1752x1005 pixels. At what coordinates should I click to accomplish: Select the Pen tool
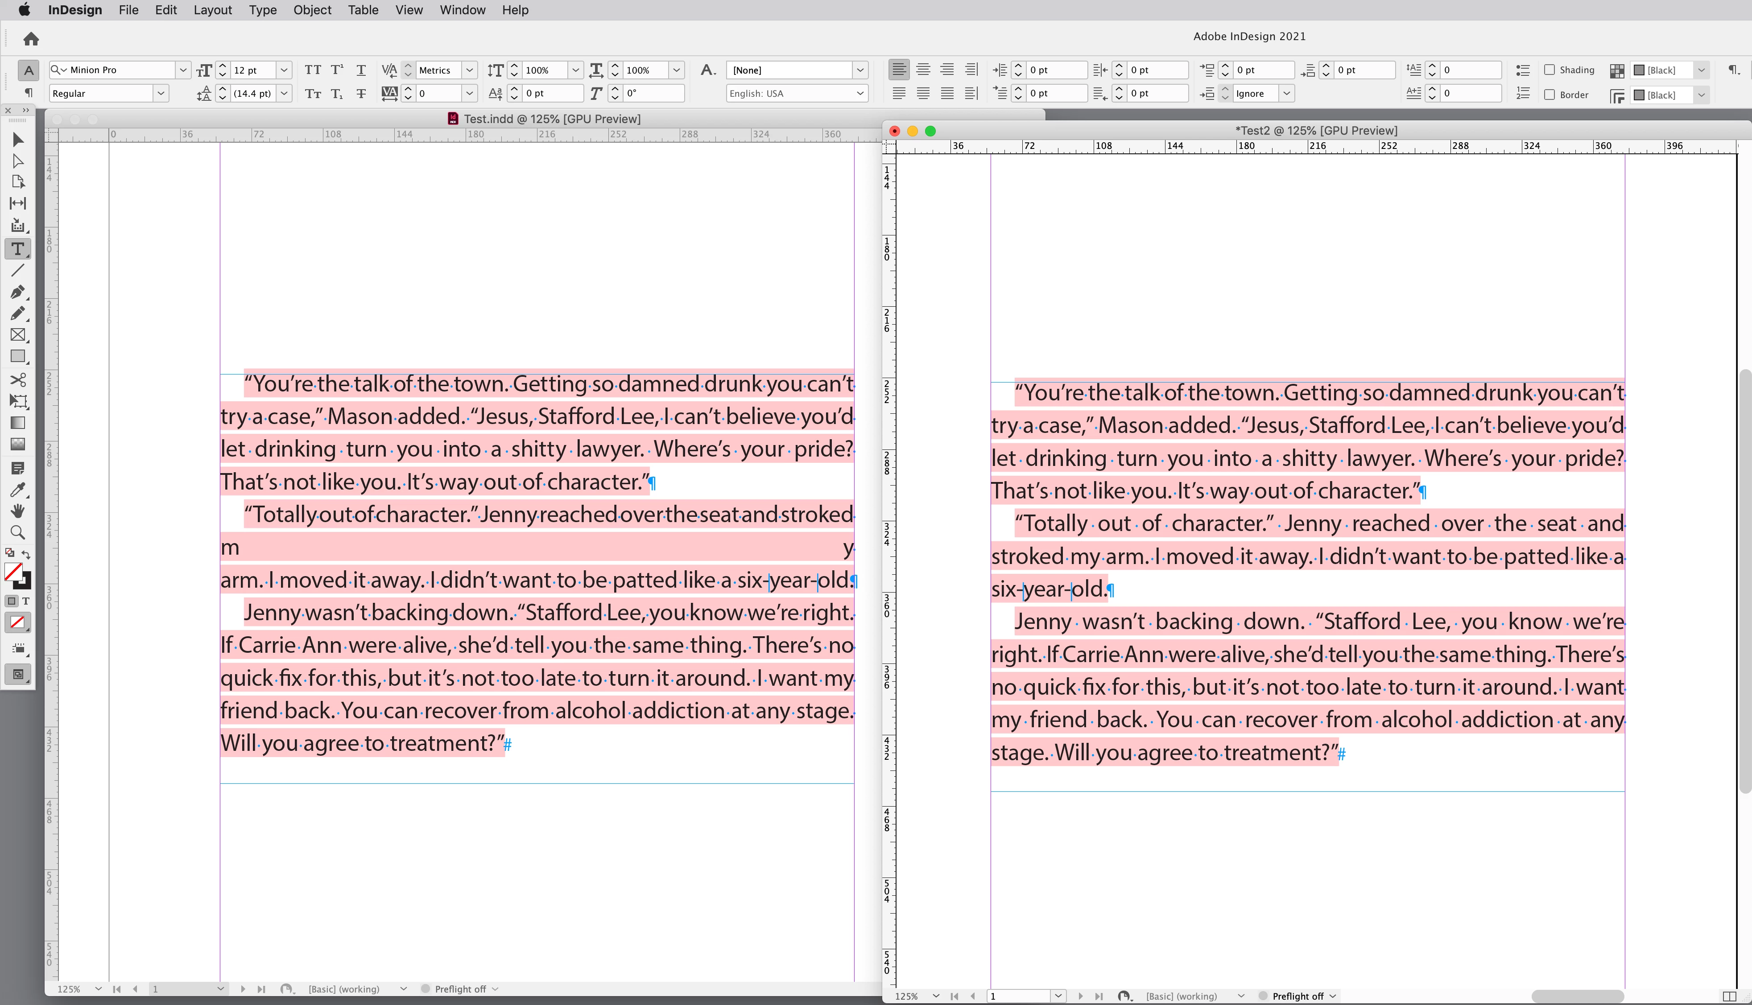click(x=18, y=292)
